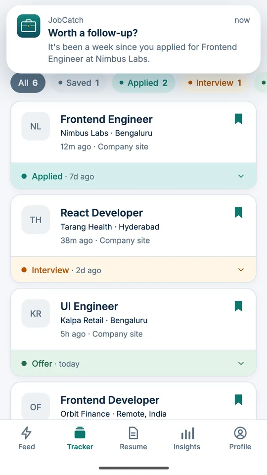Filter by Applied 2 chip
Screen dimensions: 267x475
(x=143, y=83)
